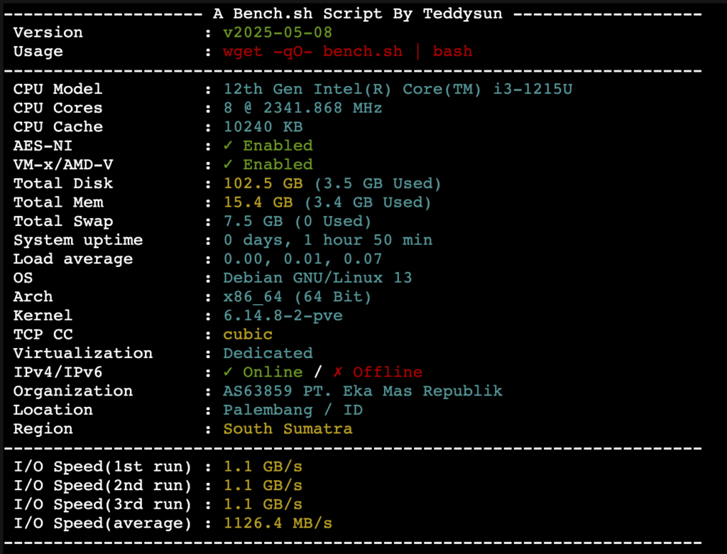Click the region value South Sumatra

click(x=288, y=429)
